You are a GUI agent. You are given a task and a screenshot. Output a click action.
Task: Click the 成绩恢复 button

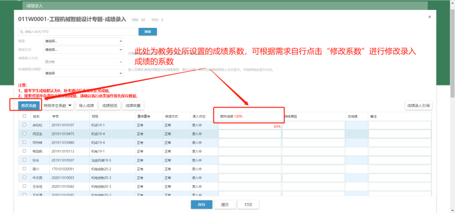click(x=133, y=105)
